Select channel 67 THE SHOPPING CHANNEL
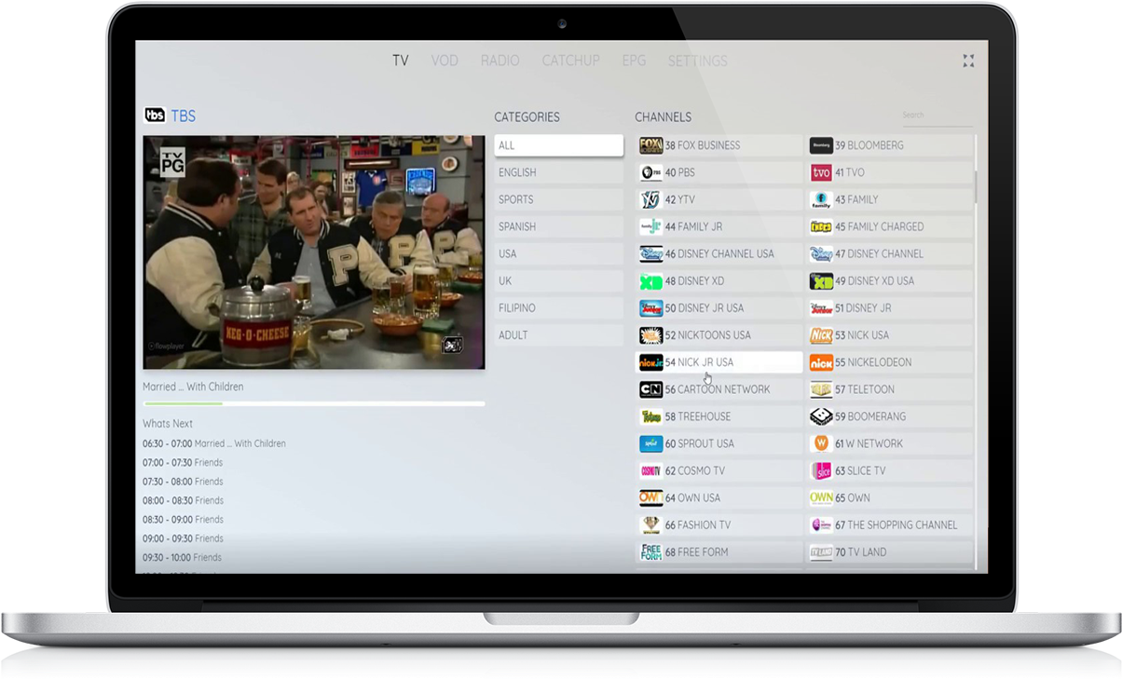1122x680 pixels. click(890, 524)
